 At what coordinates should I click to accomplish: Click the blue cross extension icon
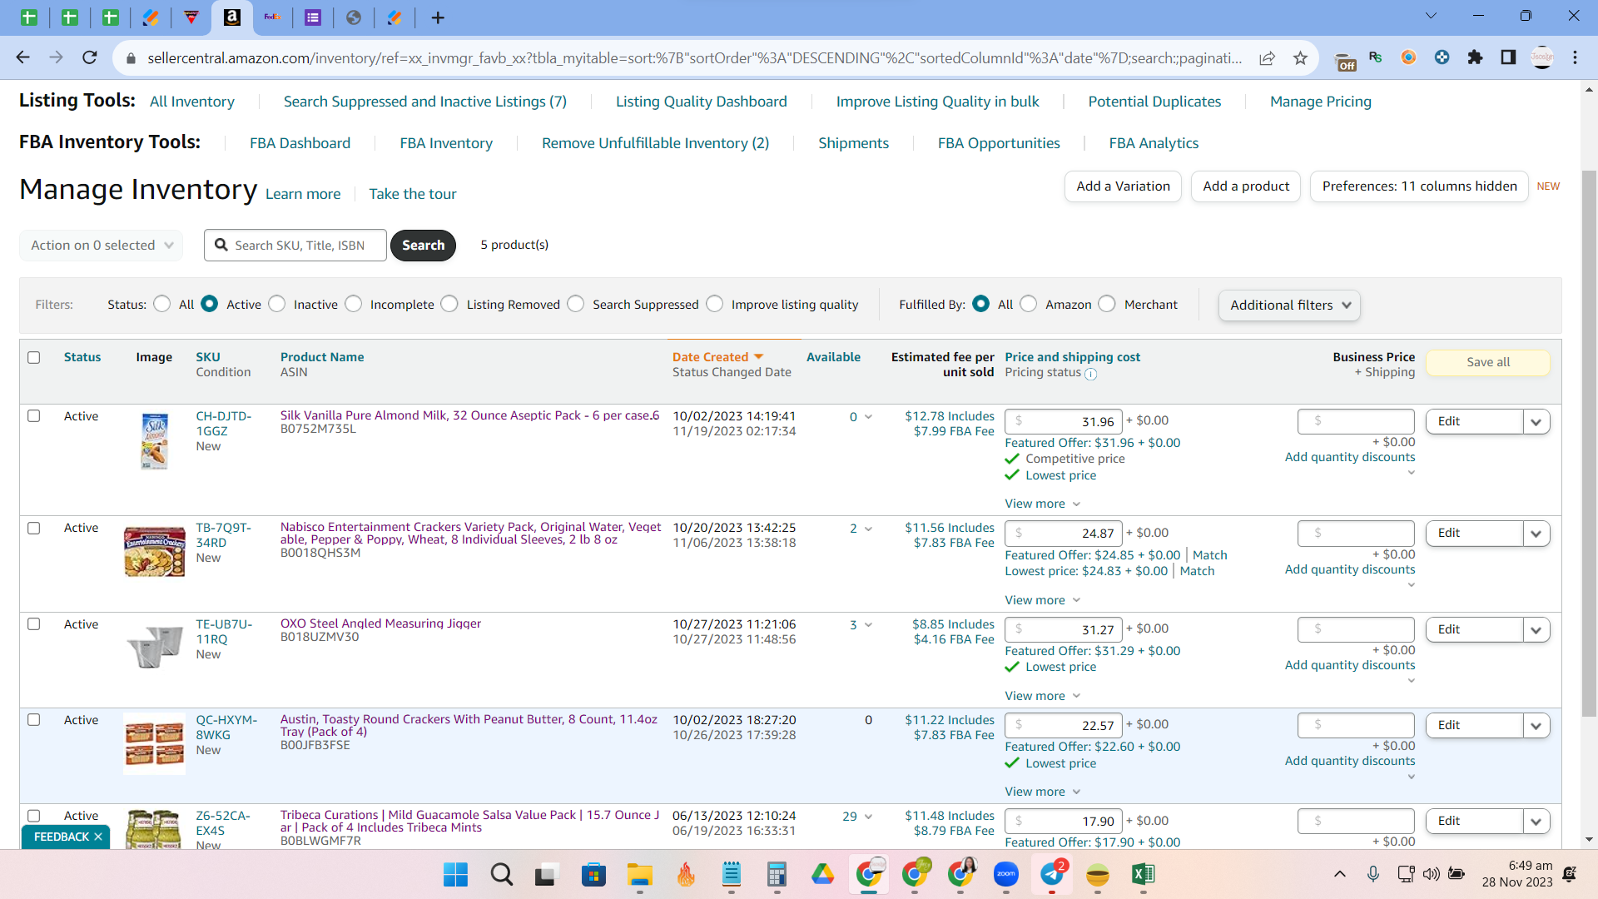(1442, 57)
